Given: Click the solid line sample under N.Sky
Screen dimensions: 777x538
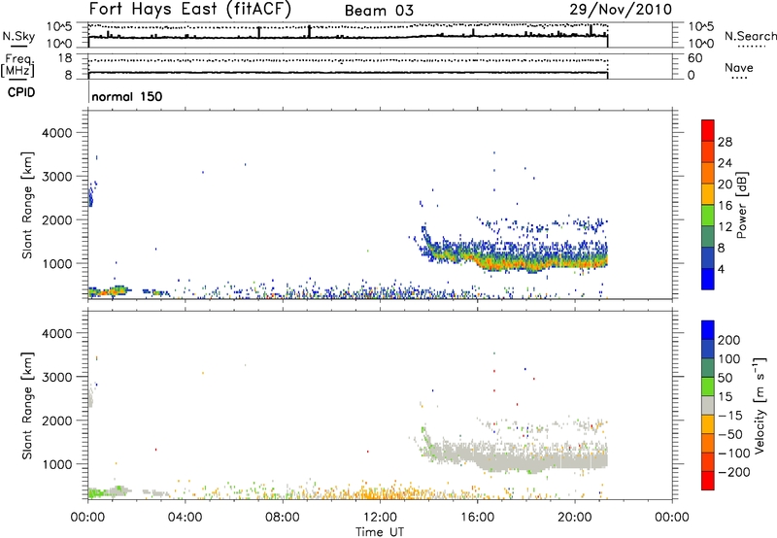Looking at the screenshot, I should click(x=18, y=46).
